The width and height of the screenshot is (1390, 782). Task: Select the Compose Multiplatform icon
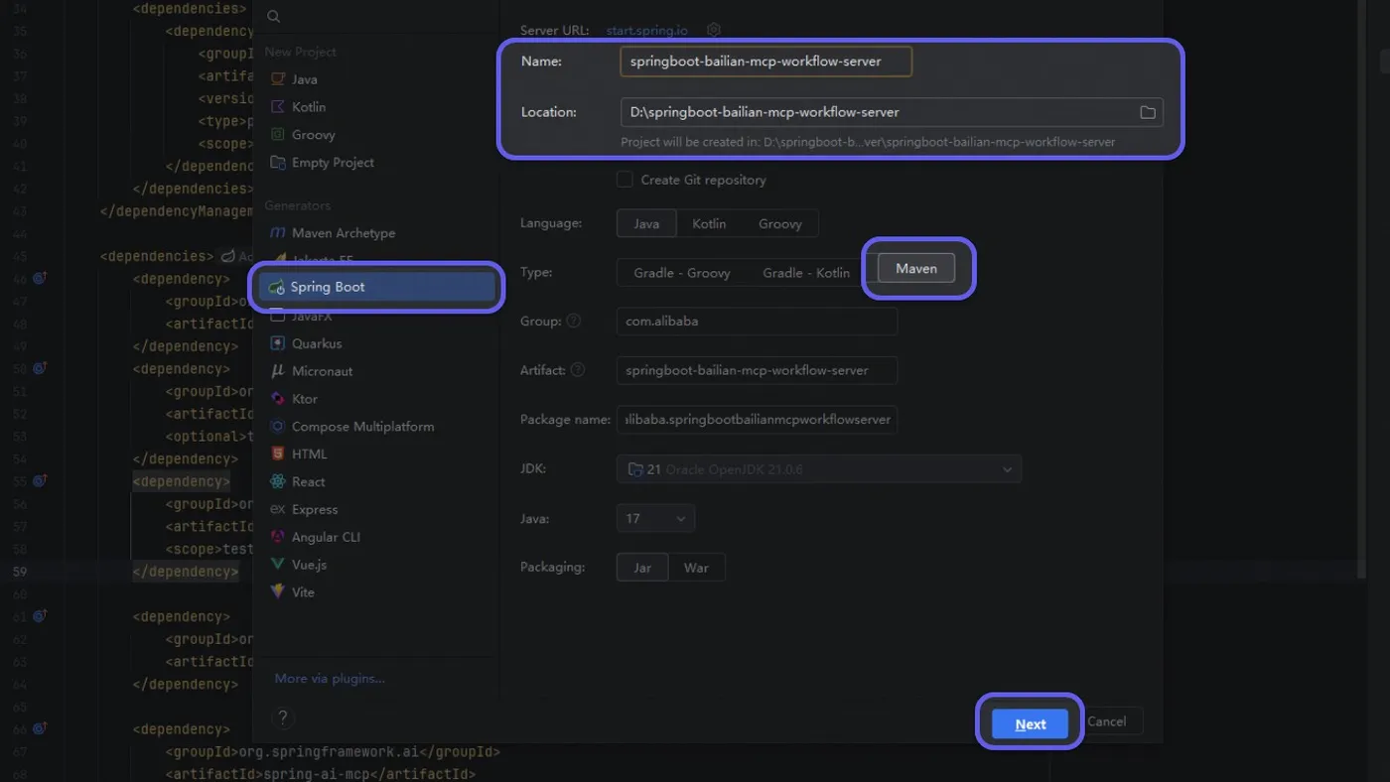(278, 427)
